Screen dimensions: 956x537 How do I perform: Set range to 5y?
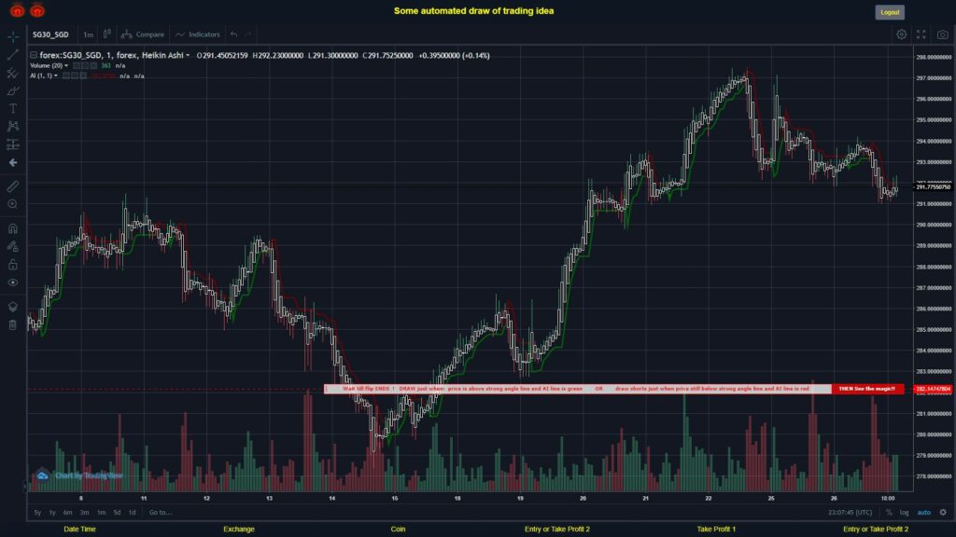point(37,513)
